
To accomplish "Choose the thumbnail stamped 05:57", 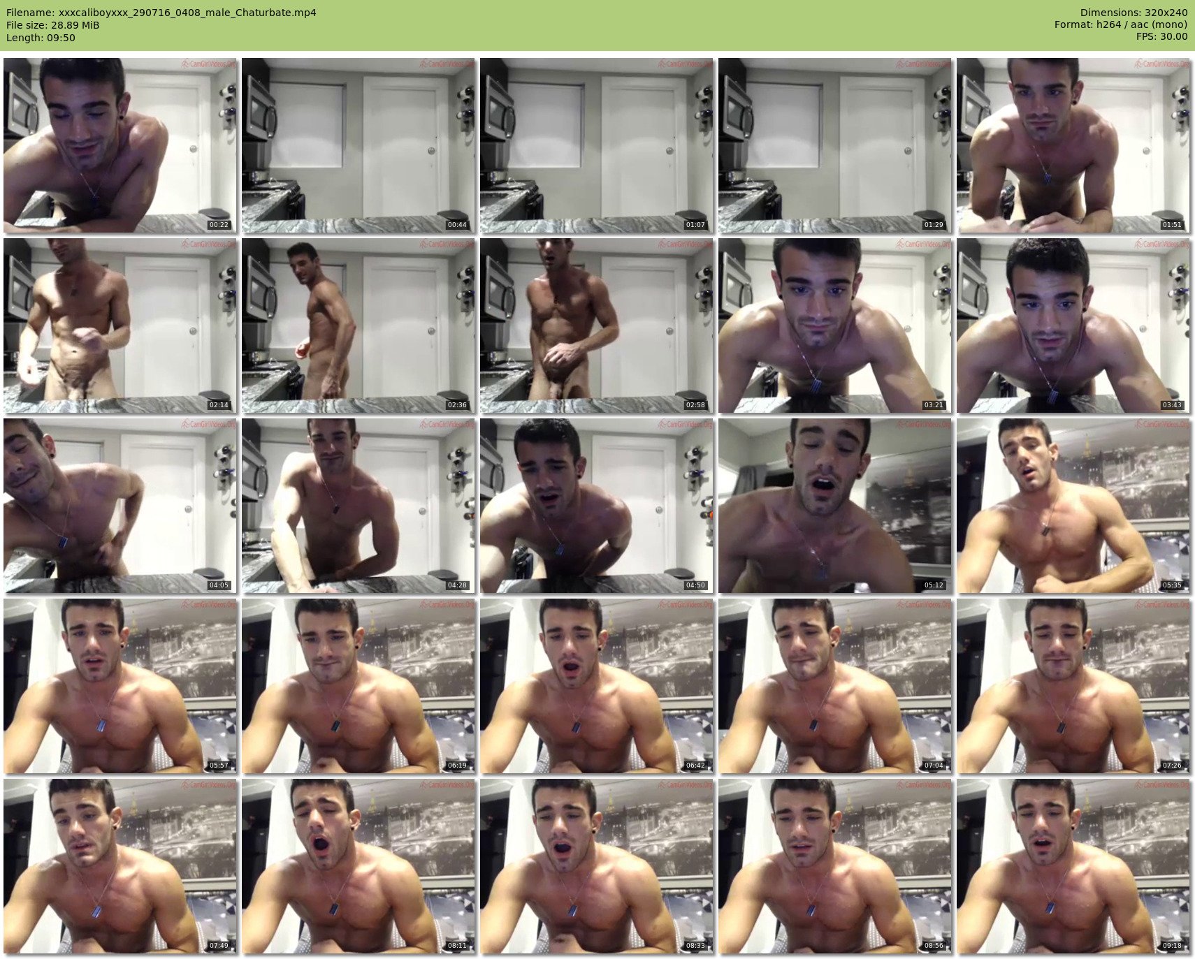I will [x=120, y=686].
